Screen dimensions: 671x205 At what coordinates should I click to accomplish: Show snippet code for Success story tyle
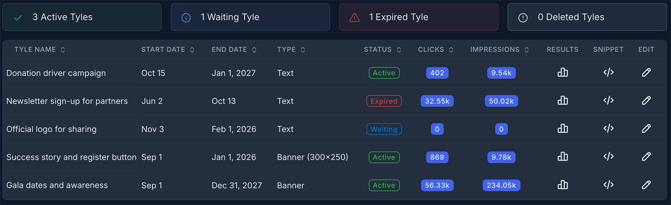click(x=608, y=157)
